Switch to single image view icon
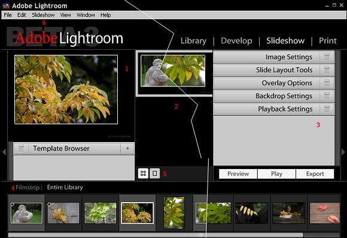Viewport: 347px width, 238px height. click(155, 173)
